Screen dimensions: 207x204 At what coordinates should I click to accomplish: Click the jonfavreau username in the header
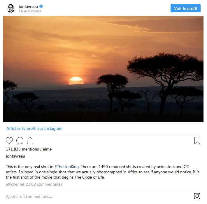point(28,6)
